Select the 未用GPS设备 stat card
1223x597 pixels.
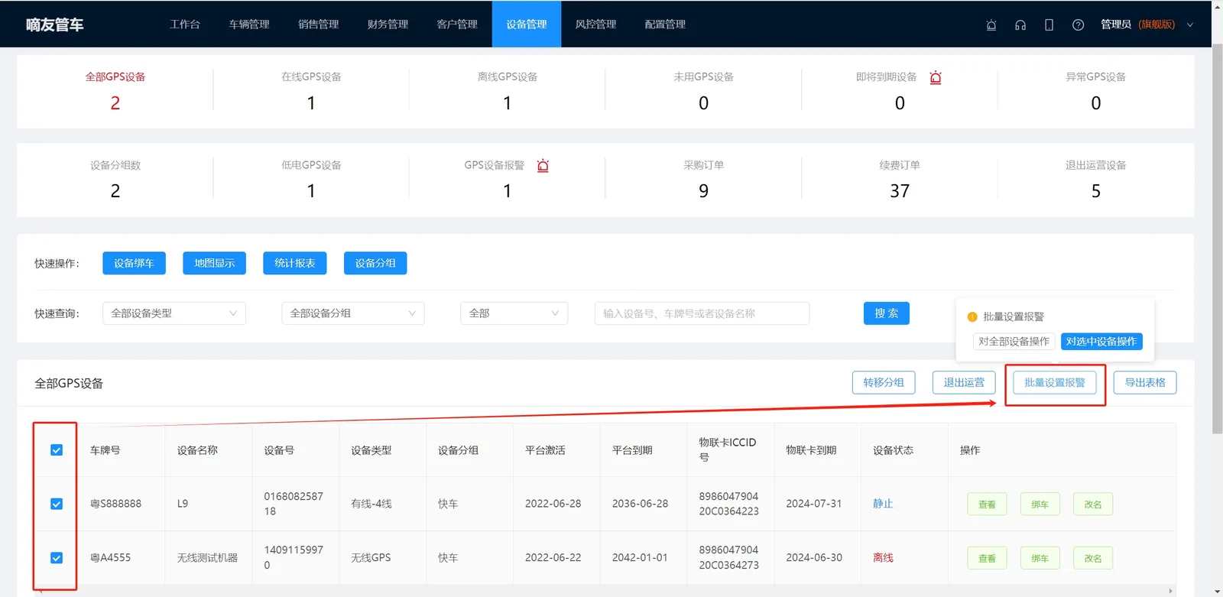click(x=703, y=91)
